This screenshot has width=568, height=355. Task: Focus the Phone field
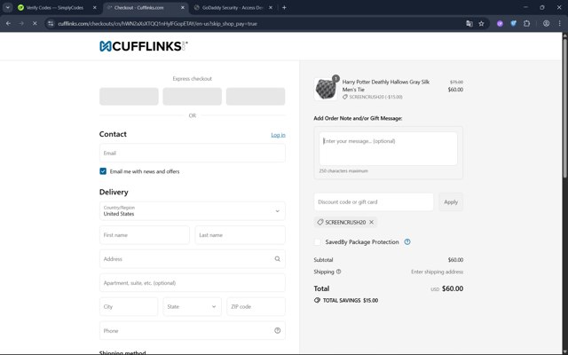[x=192, y=330]
